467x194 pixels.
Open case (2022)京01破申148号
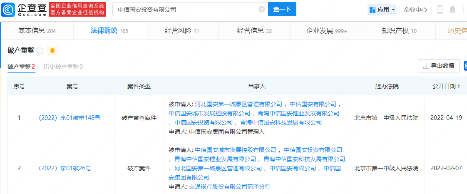[x=70, y=118]
